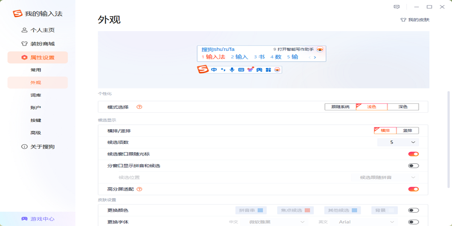Disable 候选窗口跟随光标 toggle
This screenshot has height=226, width=452.
click(x=414, y=154)
